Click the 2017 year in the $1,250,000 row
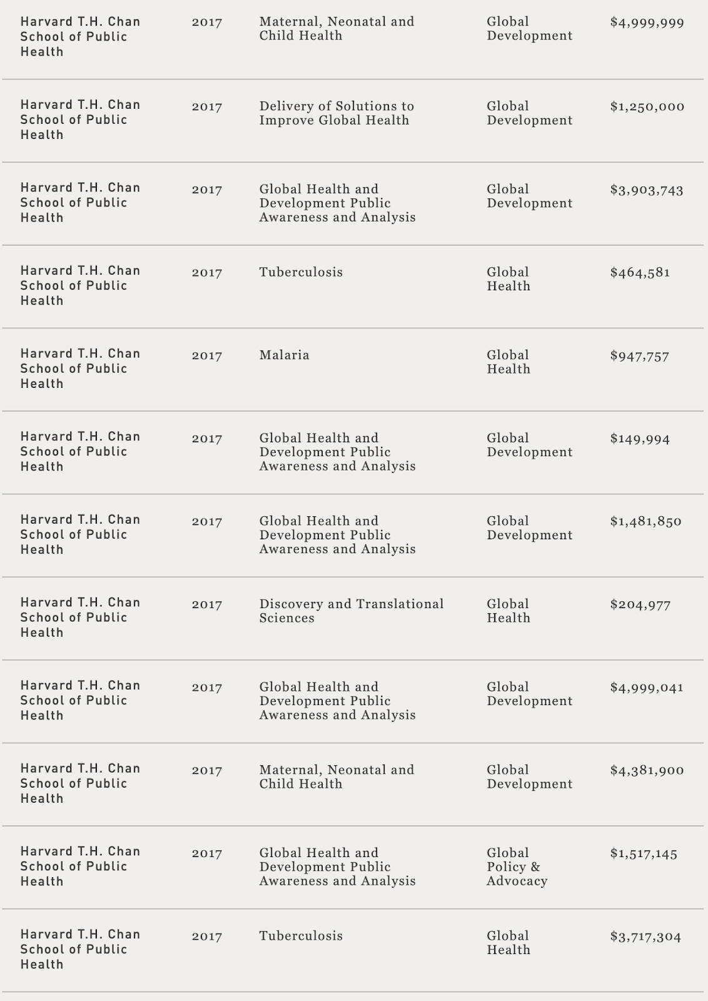Screen dimensions: 708x1001 click(207, 107)
